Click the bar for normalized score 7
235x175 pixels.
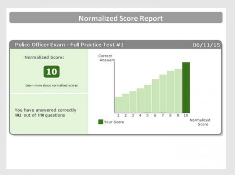[163, 94]
